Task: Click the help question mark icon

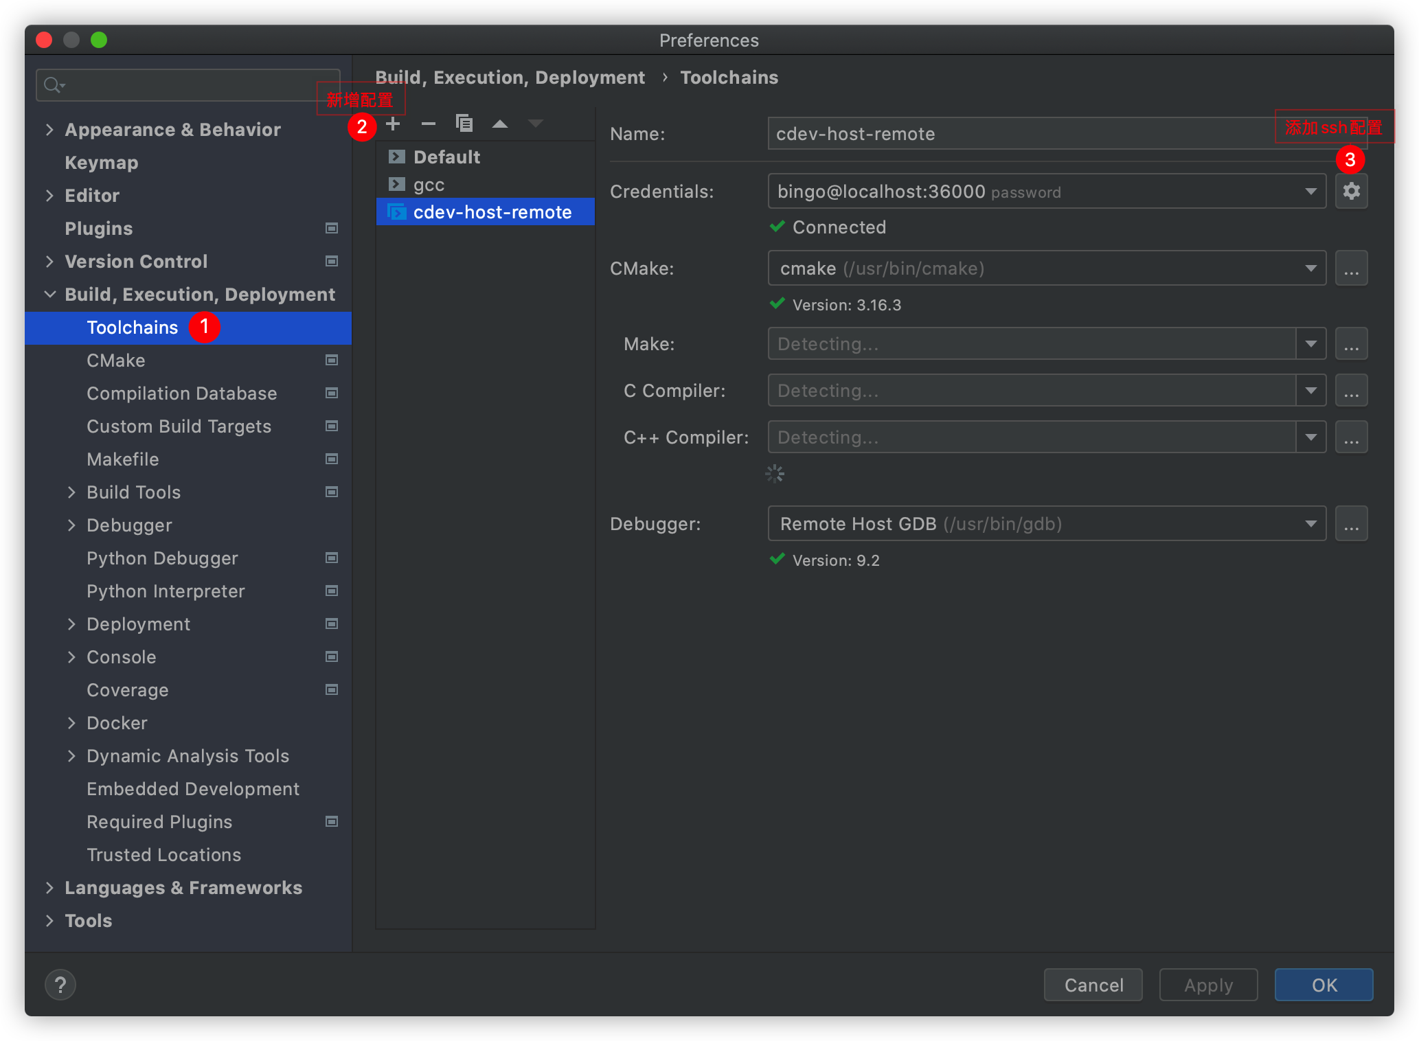Action: [60, 985]
